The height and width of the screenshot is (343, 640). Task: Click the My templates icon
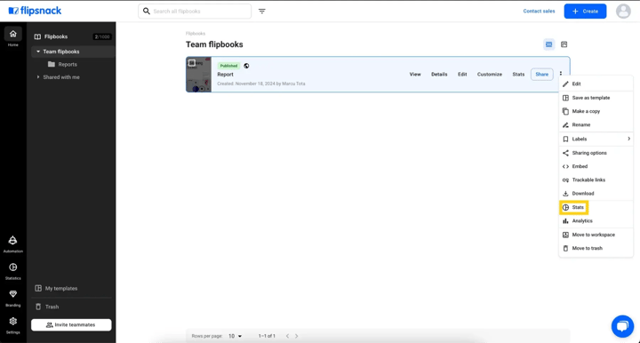tap(38, 288)
